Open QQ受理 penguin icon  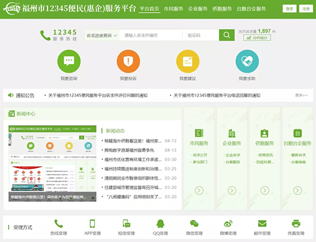click(160, 224)
